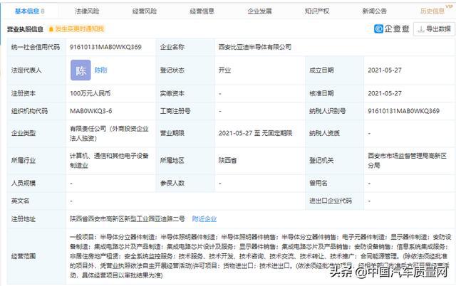Click the 有限责任公司 company type value
This screenshot has width=456, height=286.
(109, 133)
